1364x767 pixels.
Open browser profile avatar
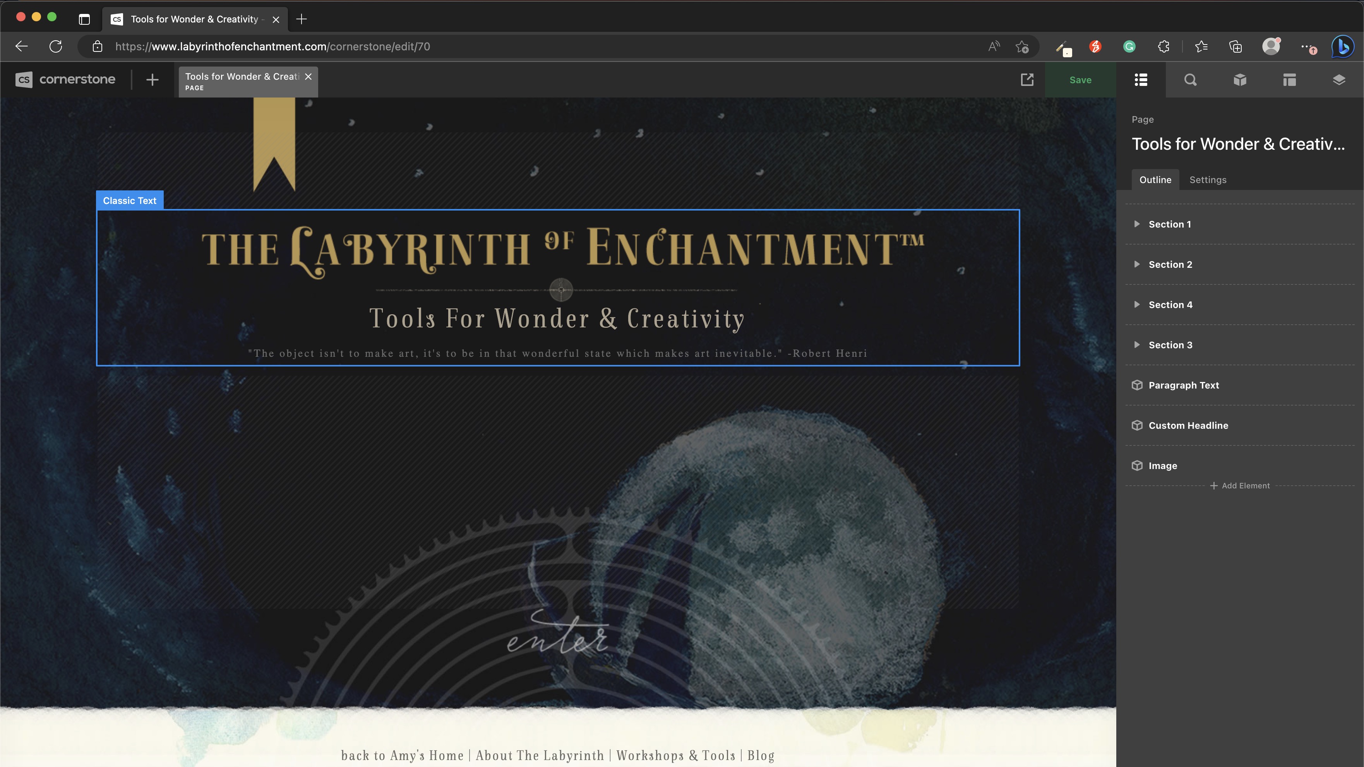[x=1271, y=46]
